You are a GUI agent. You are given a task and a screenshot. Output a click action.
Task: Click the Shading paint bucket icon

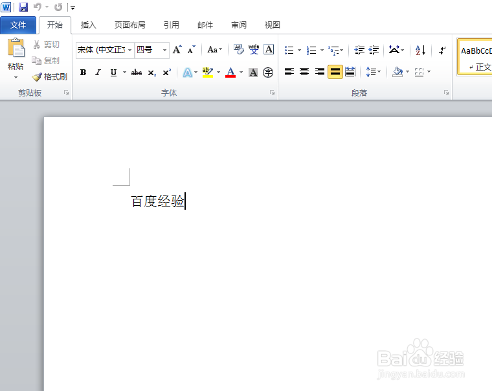coord(398,72)
